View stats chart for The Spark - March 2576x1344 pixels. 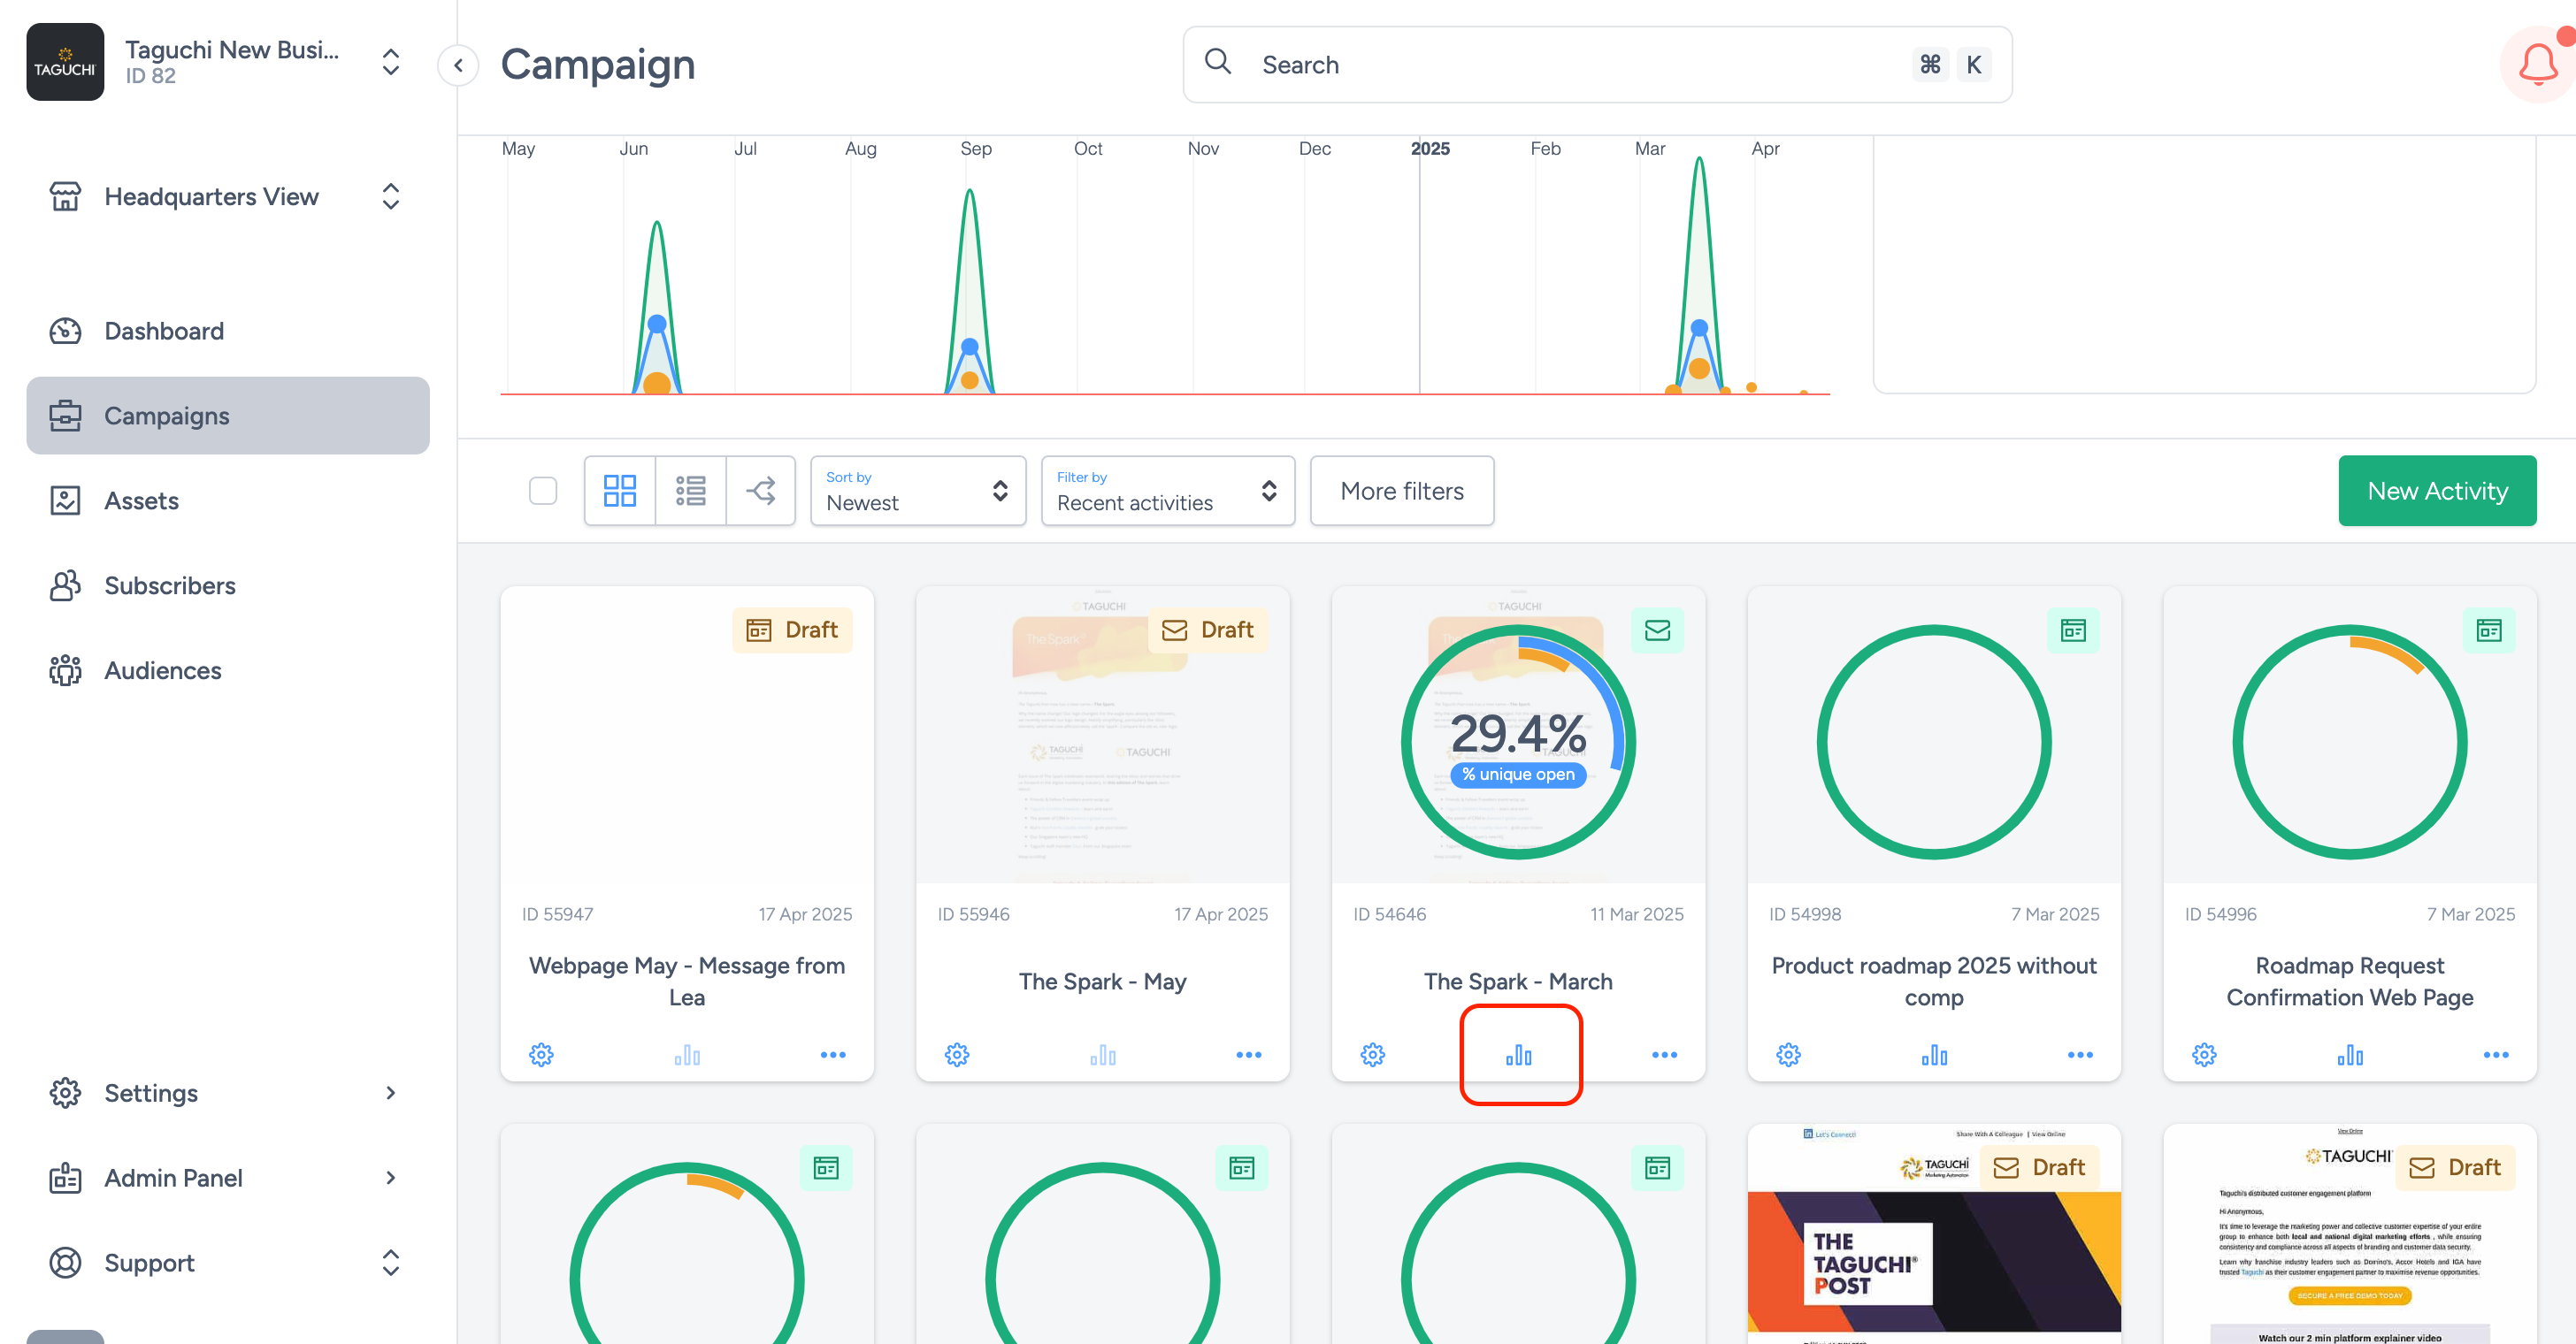click(1519, 1054)
